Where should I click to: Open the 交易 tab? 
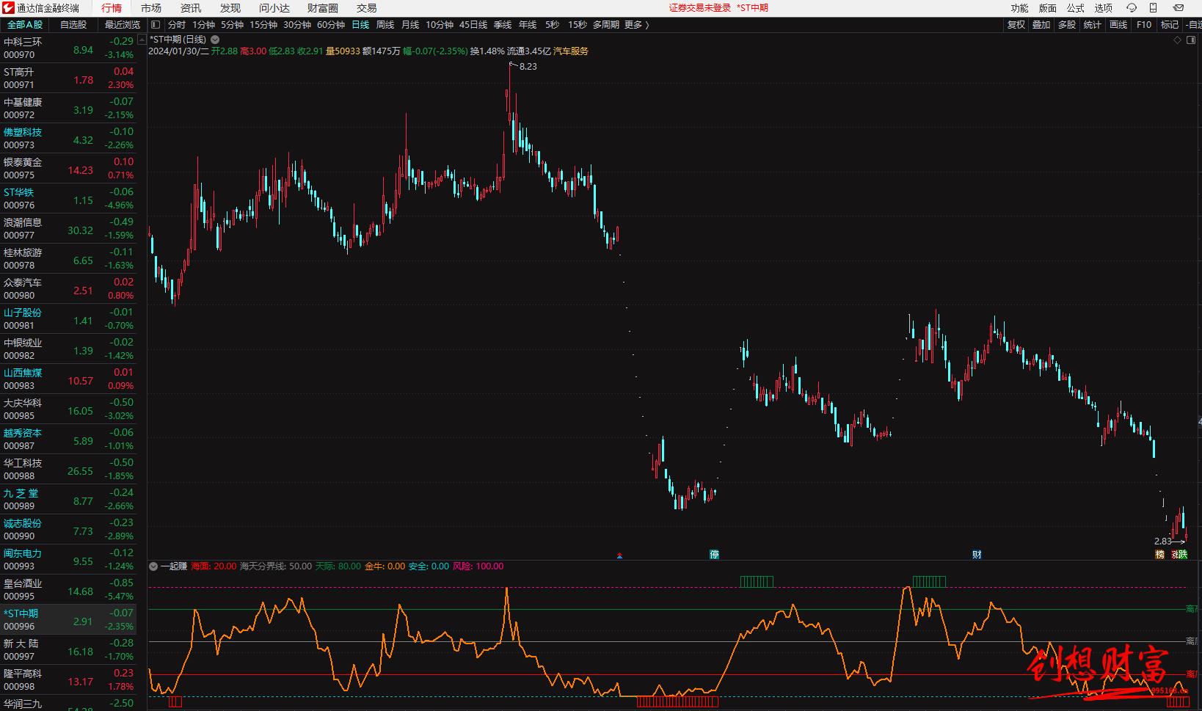coord(367,8)
